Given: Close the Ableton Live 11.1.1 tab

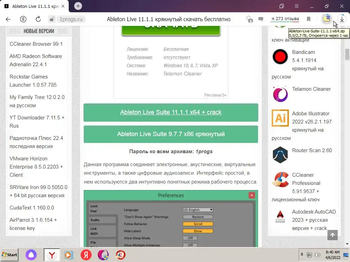Looking at the screenshot, I should coord(63,6).
